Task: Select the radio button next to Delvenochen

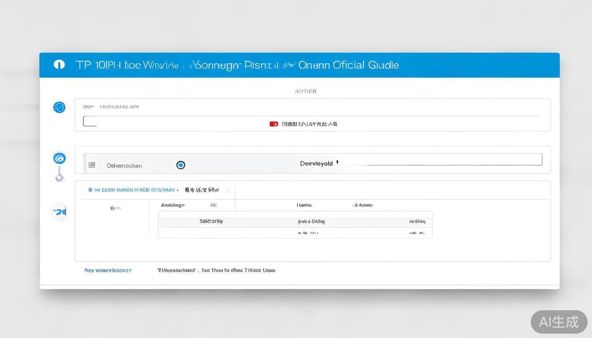Action: (181, 165)
